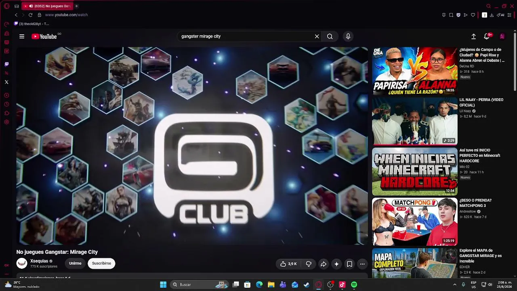Search tabs with the red magnifier
The height and width of the screenshot is (291, 517).
[x=488, y=6]
